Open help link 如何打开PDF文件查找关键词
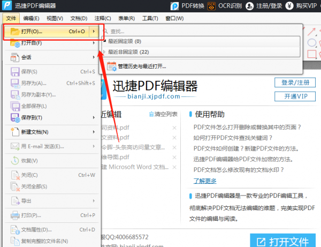The height and width of the screenshot is (247, 321). coord(233,138)
